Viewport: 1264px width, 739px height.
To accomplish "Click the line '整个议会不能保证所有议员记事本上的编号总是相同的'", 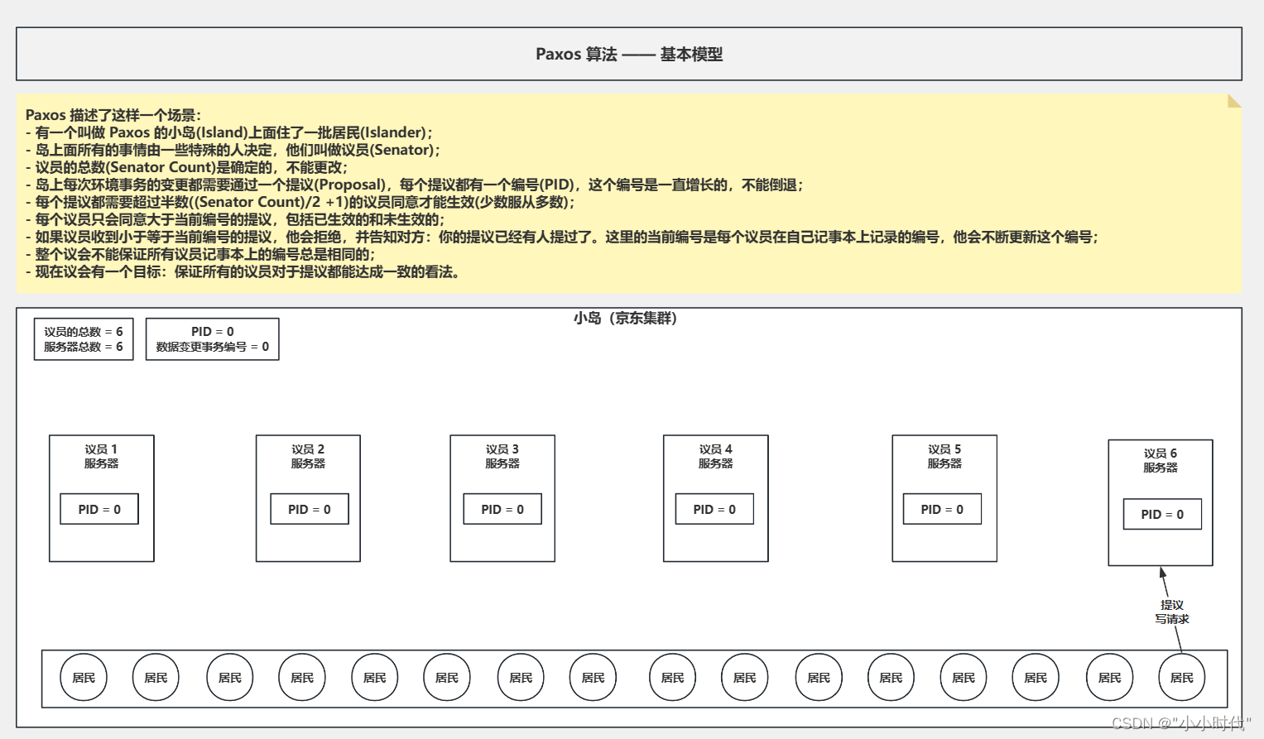I will coord(200,254).
